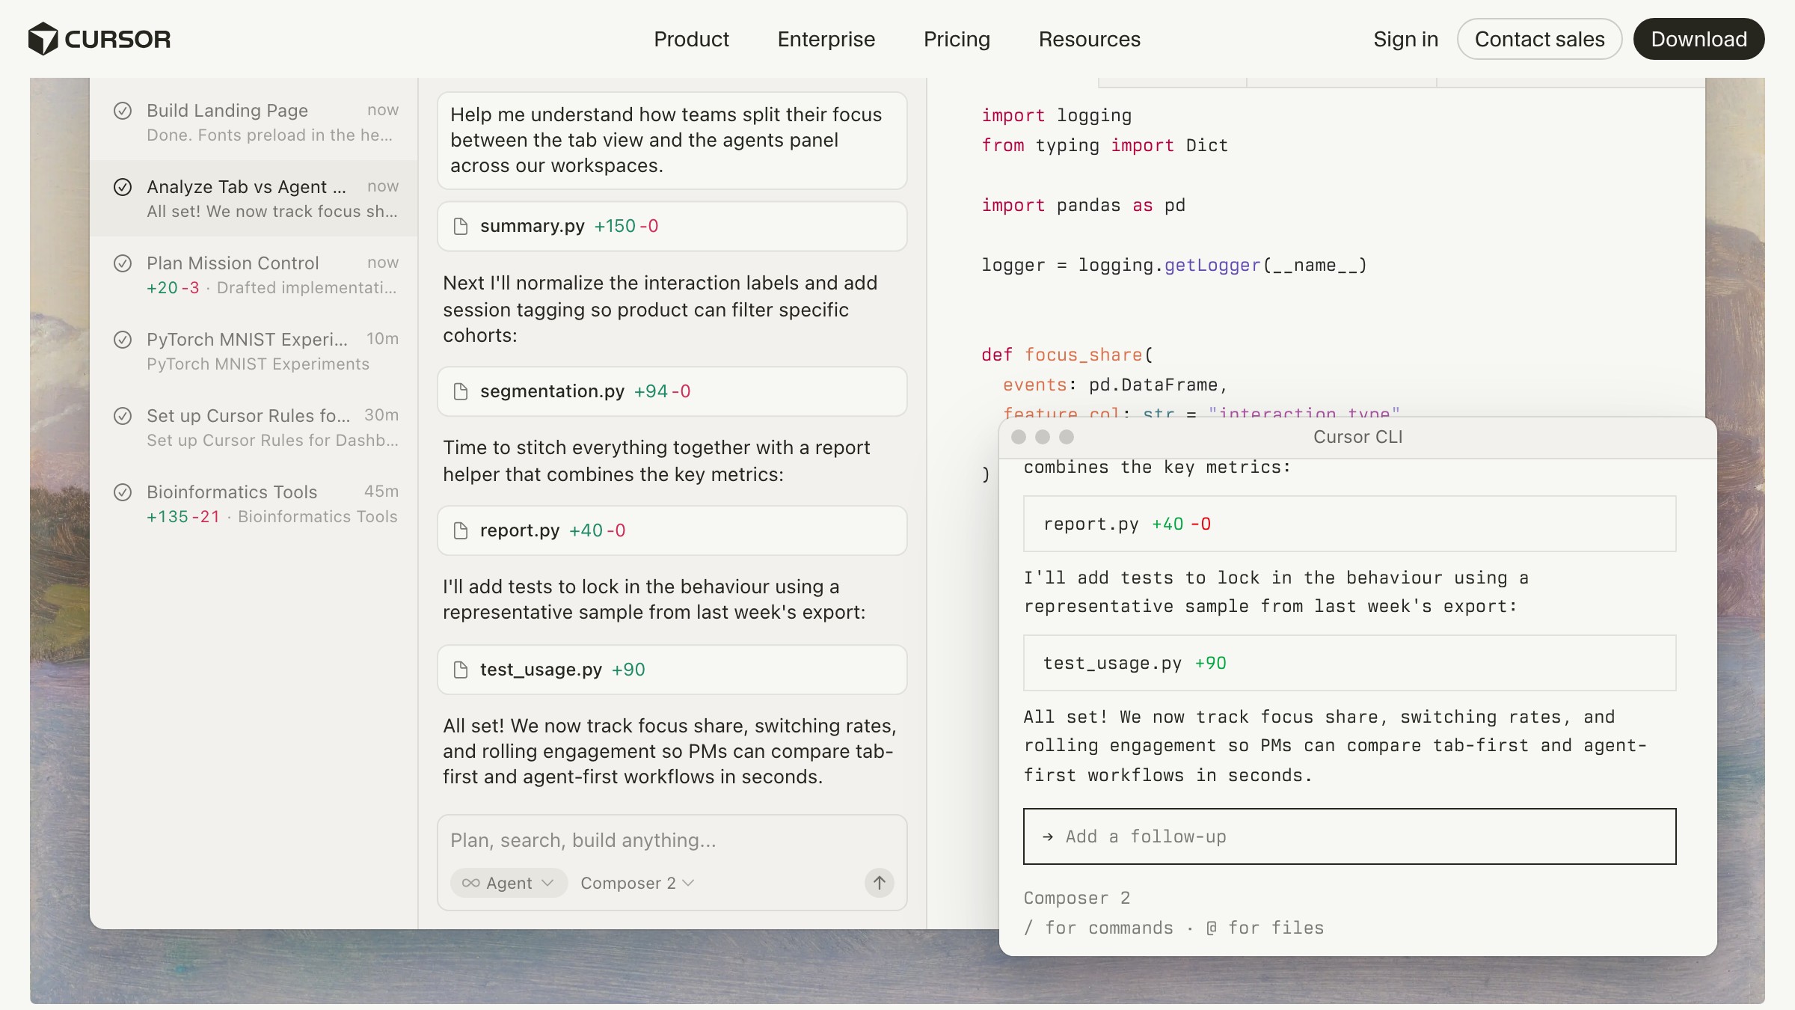Click 'def focus_share(' in the code editor
1795x1010 pixels.
pyautogui.click(x=1067, y=355)
